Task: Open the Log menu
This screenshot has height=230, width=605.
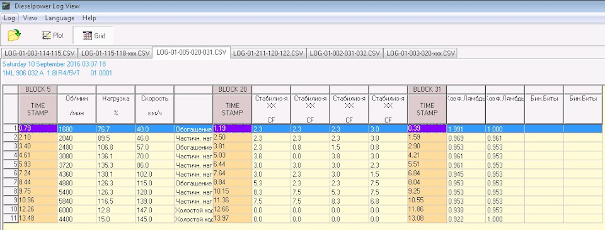Action: coord(9,18)
